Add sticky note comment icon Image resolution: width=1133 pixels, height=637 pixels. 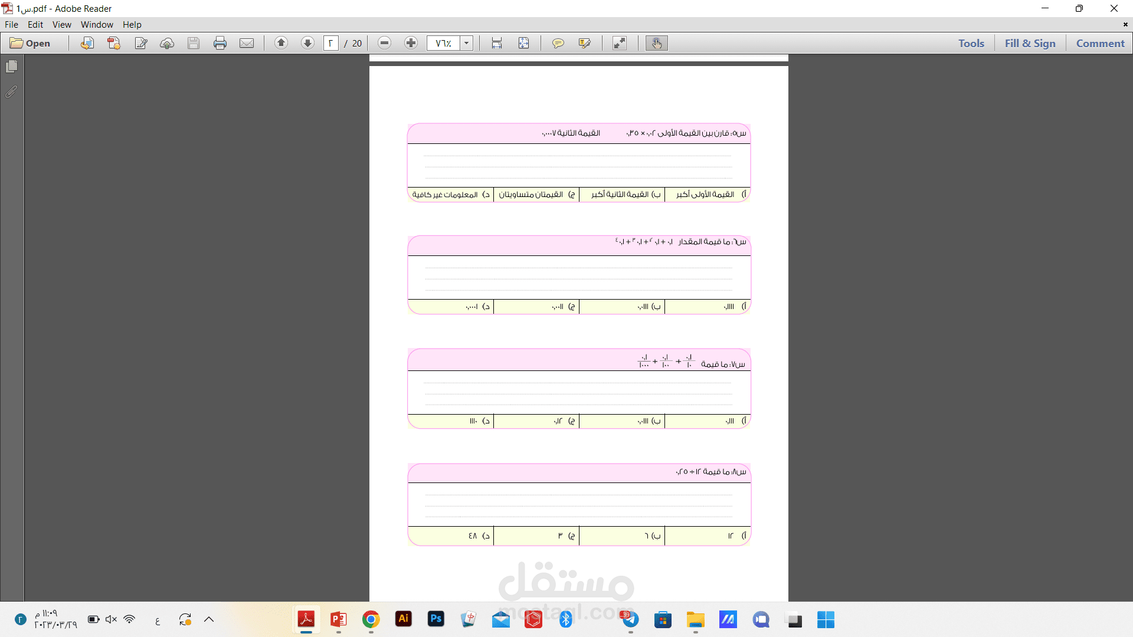point(558,43)
